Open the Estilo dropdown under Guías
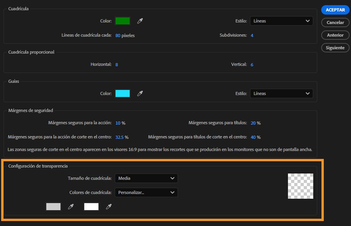Viewport: 351px width, 226px height. coord(281,93)
